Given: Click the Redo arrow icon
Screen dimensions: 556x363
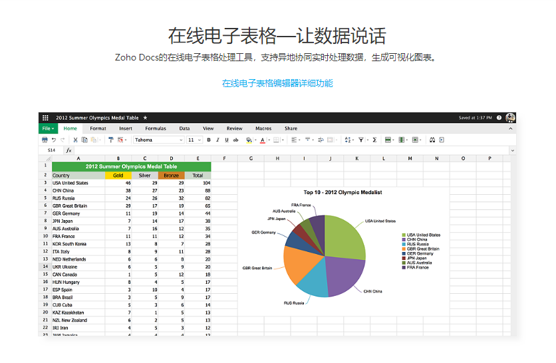Looking at the screenshot, I should [x=63, y=140].
